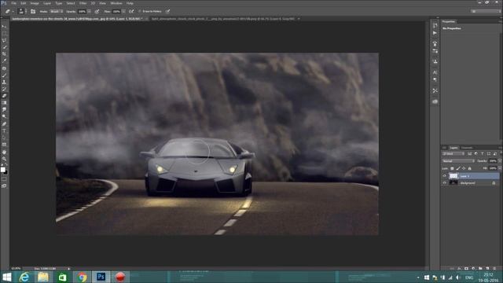Select the Dodge tool
The image size is (503, 283).
(x=4, y=116)
